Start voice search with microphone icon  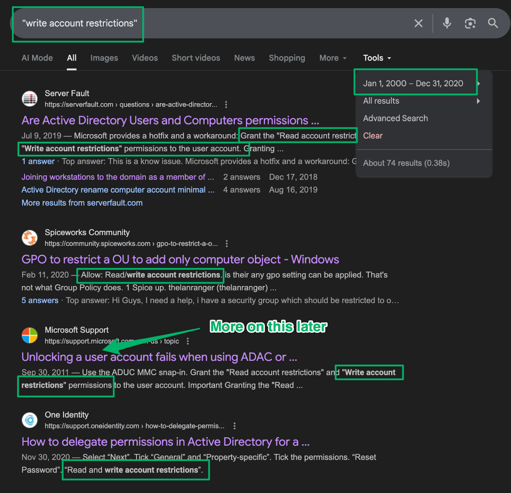pos(447,23)
